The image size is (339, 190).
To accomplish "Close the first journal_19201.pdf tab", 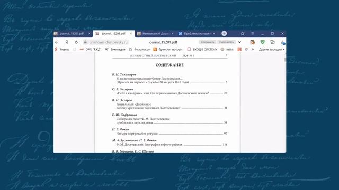I will (89, 34).
